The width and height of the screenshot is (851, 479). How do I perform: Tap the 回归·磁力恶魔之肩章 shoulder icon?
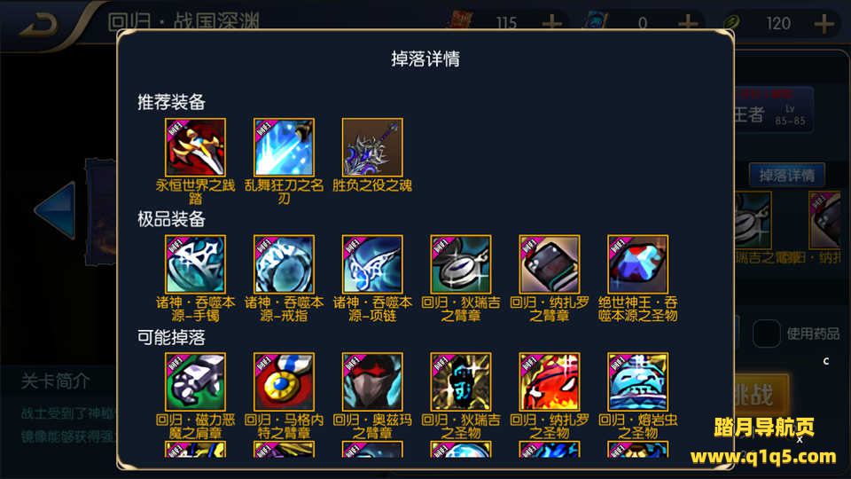click(195, 381)
